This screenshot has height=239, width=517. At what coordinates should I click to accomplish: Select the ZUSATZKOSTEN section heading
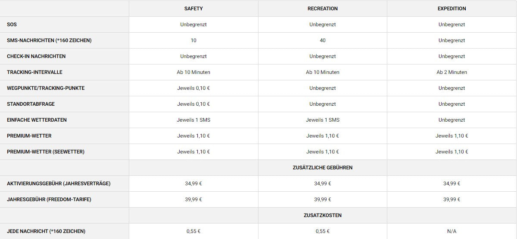[x=322, y=215]
